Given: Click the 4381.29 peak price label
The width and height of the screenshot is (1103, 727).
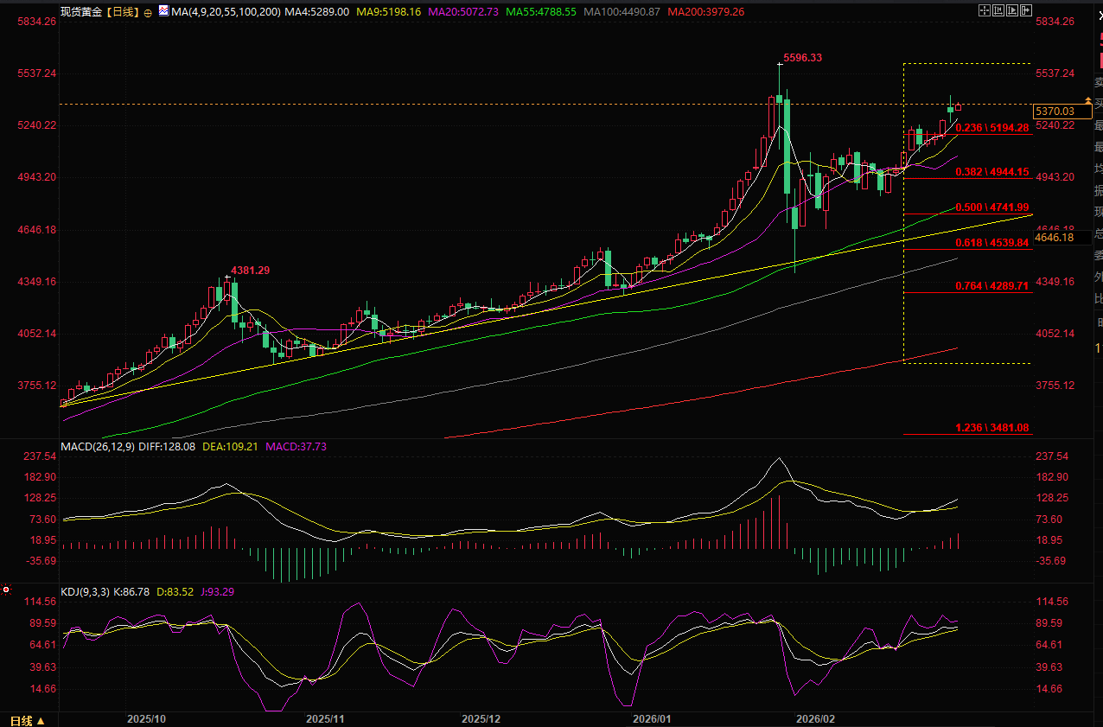Looking at the screenshot, I should pos(251,271).
